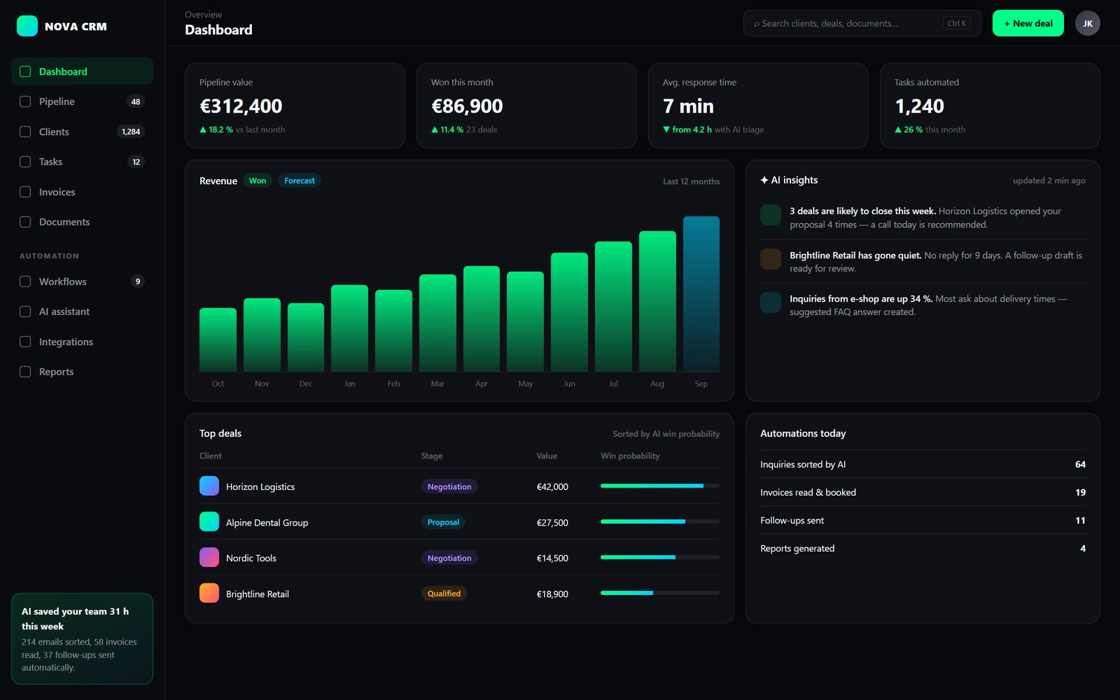Click the Workflows sidebar icon
Viewport: 1120px width, 700px height.
tap(25, 281)
